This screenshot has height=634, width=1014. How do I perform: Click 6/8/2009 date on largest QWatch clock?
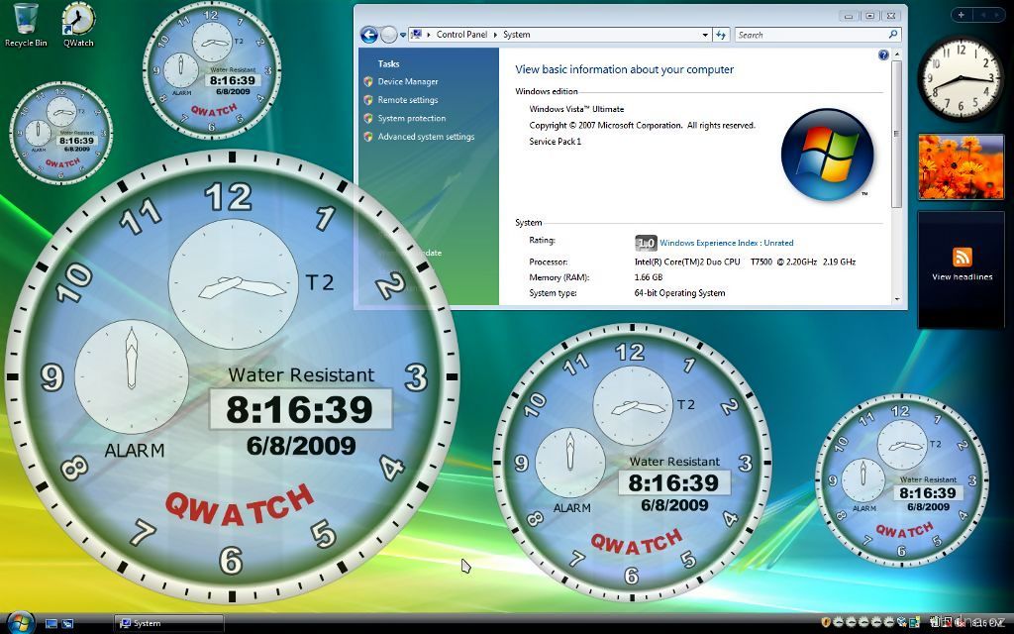[x=301, y=445]
